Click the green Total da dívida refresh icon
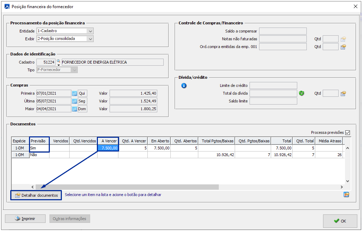363x231 pixels. [301, 93]
